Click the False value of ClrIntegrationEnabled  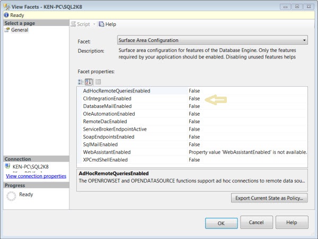(x=195, y=99)
